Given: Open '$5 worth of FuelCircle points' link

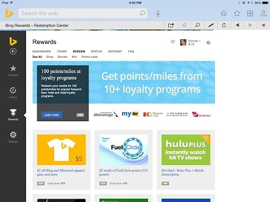Looking at the screenshot, I should [x=123, y=172].
